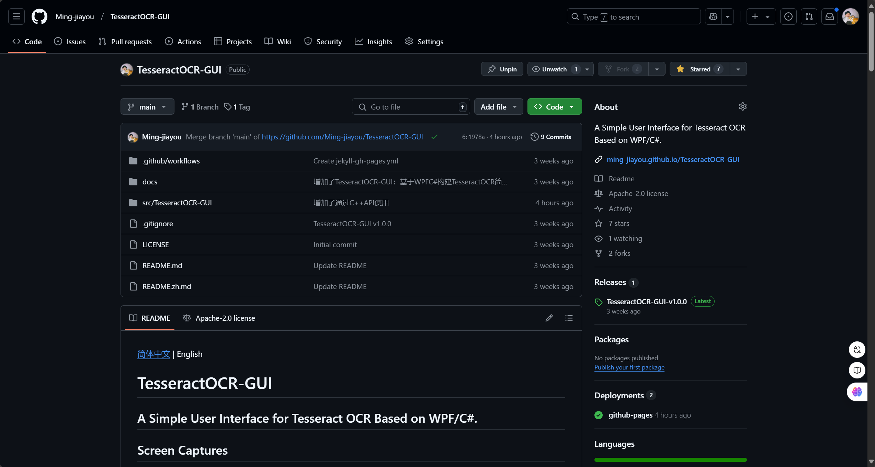This screenshot has height=467, width=875.
Task: Open the Copilot dropdown arrow
Action: pos(728,16)
